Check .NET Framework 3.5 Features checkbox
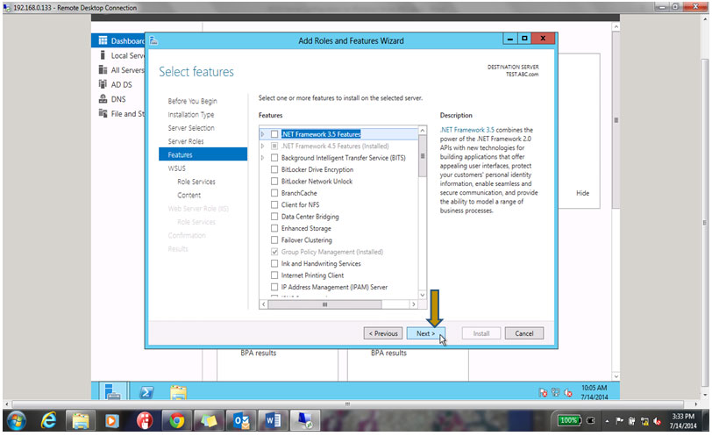The width and height of the screenshot is (712, 436). tap(274, 134)
